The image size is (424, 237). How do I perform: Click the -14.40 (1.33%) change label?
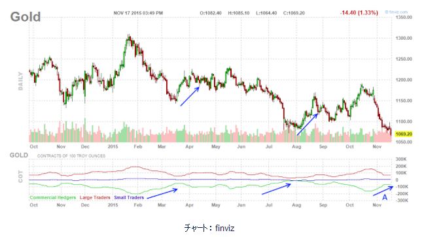[359, 12]
